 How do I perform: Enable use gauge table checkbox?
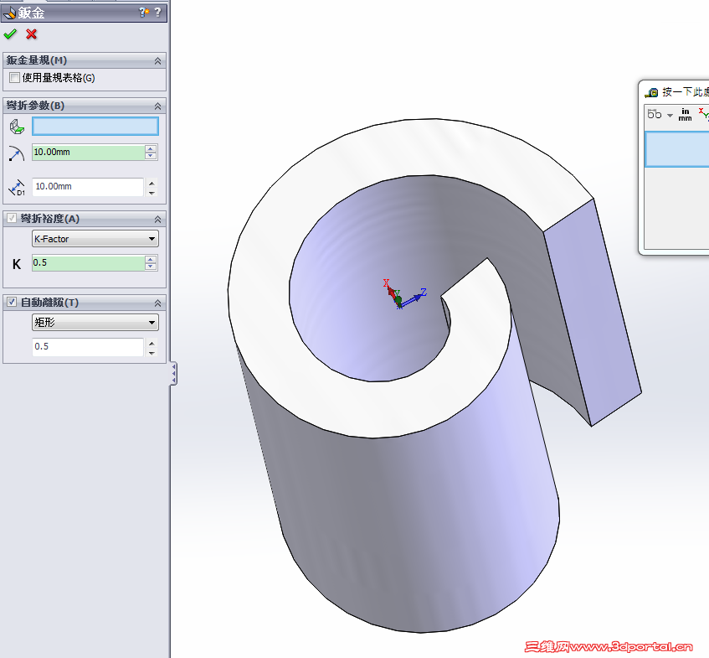point(14,77)
